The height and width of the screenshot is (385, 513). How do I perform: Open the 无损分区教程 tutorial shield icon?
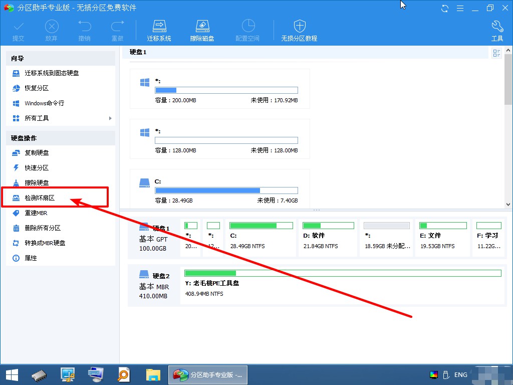coord(300,31)
